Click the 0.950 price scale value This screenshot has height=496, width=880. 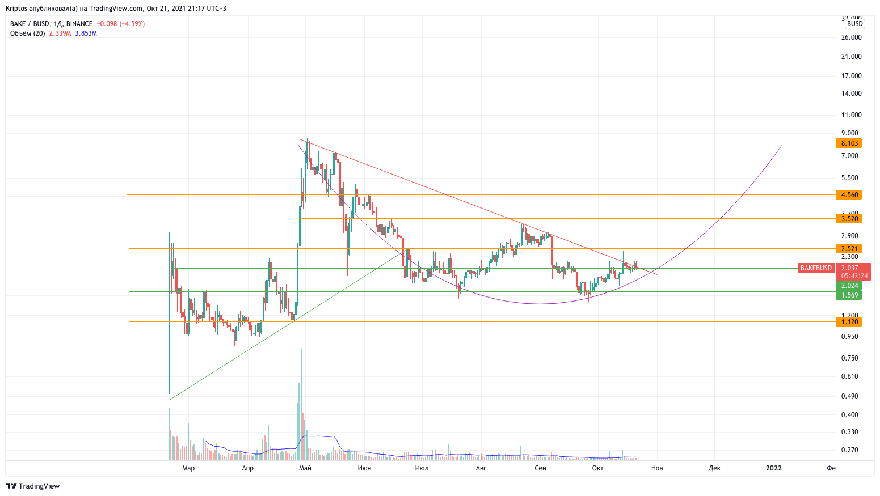(850, 337)
